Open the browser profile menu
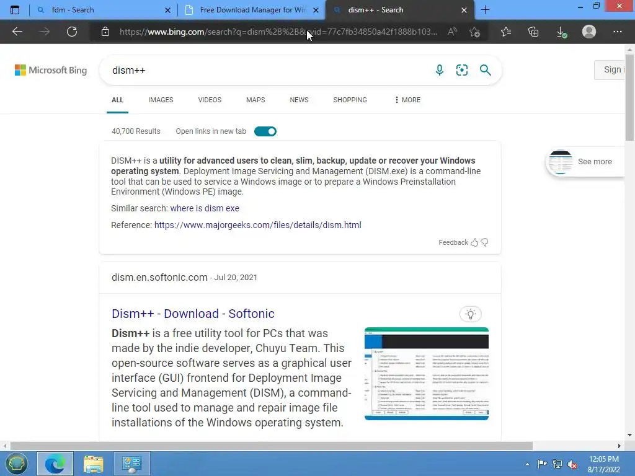Viewport: 635px width, 476px height. pyautogui.click(x=589, y=32)
